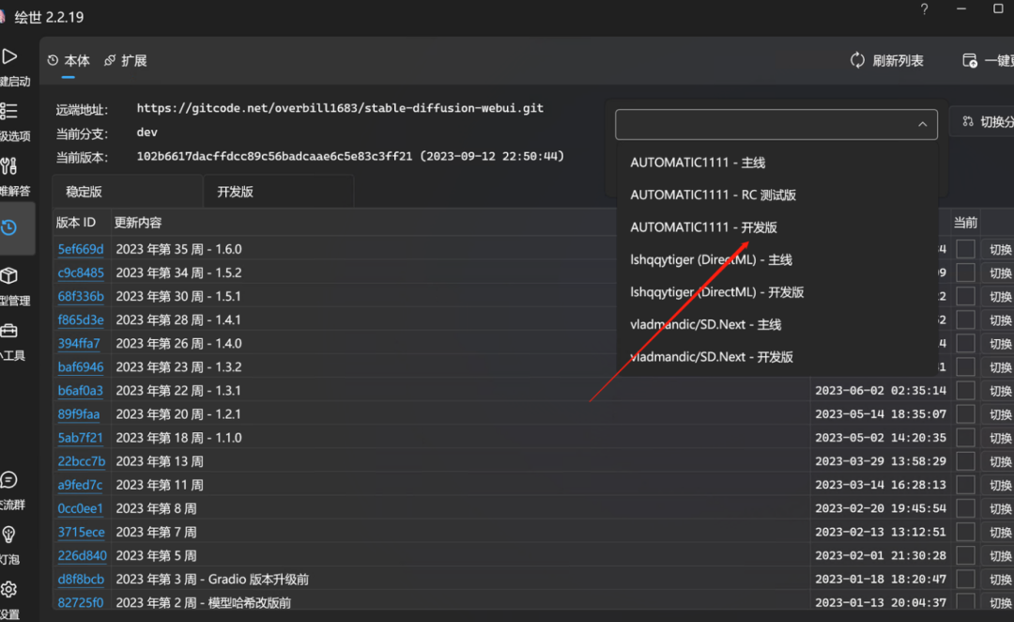The height and width of the screenshot is (622, 1014).
Task: Tick current checkbox for 第 8 周 row
Action: pyautogui.click(x=965, y=508)
